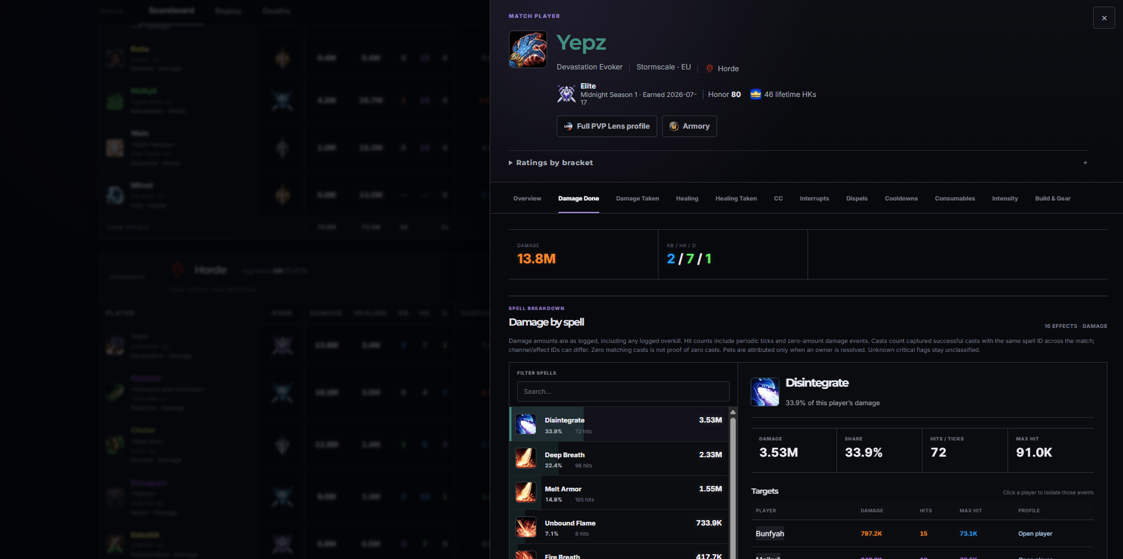Select the Damage Done tab
1123x559 pixels.
coord(578,199)
